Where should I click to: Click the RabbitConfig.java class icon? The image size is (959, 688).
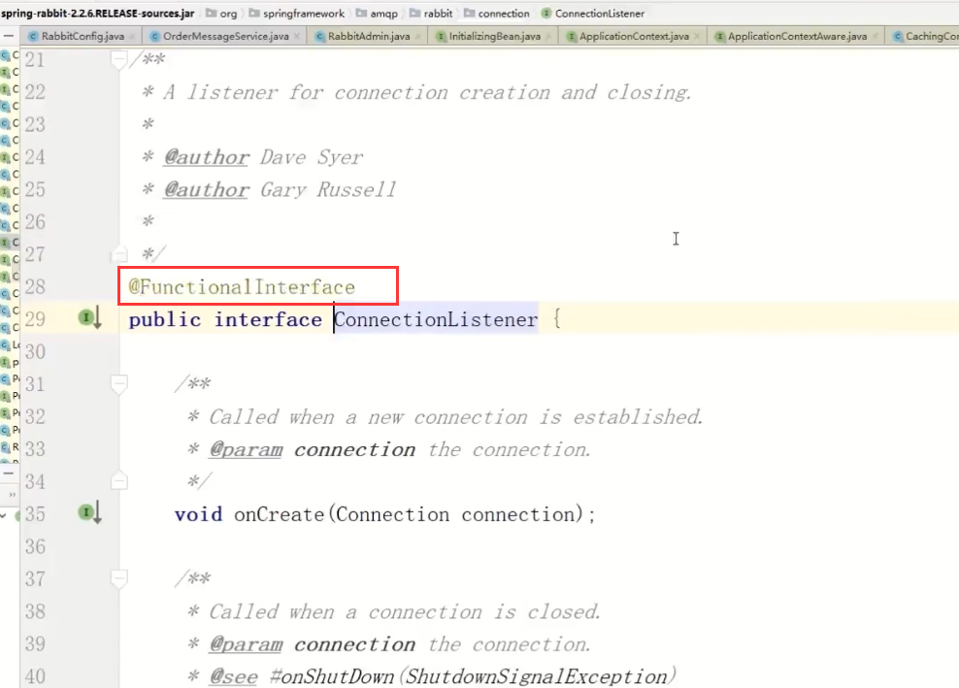(x=34, y=37)
